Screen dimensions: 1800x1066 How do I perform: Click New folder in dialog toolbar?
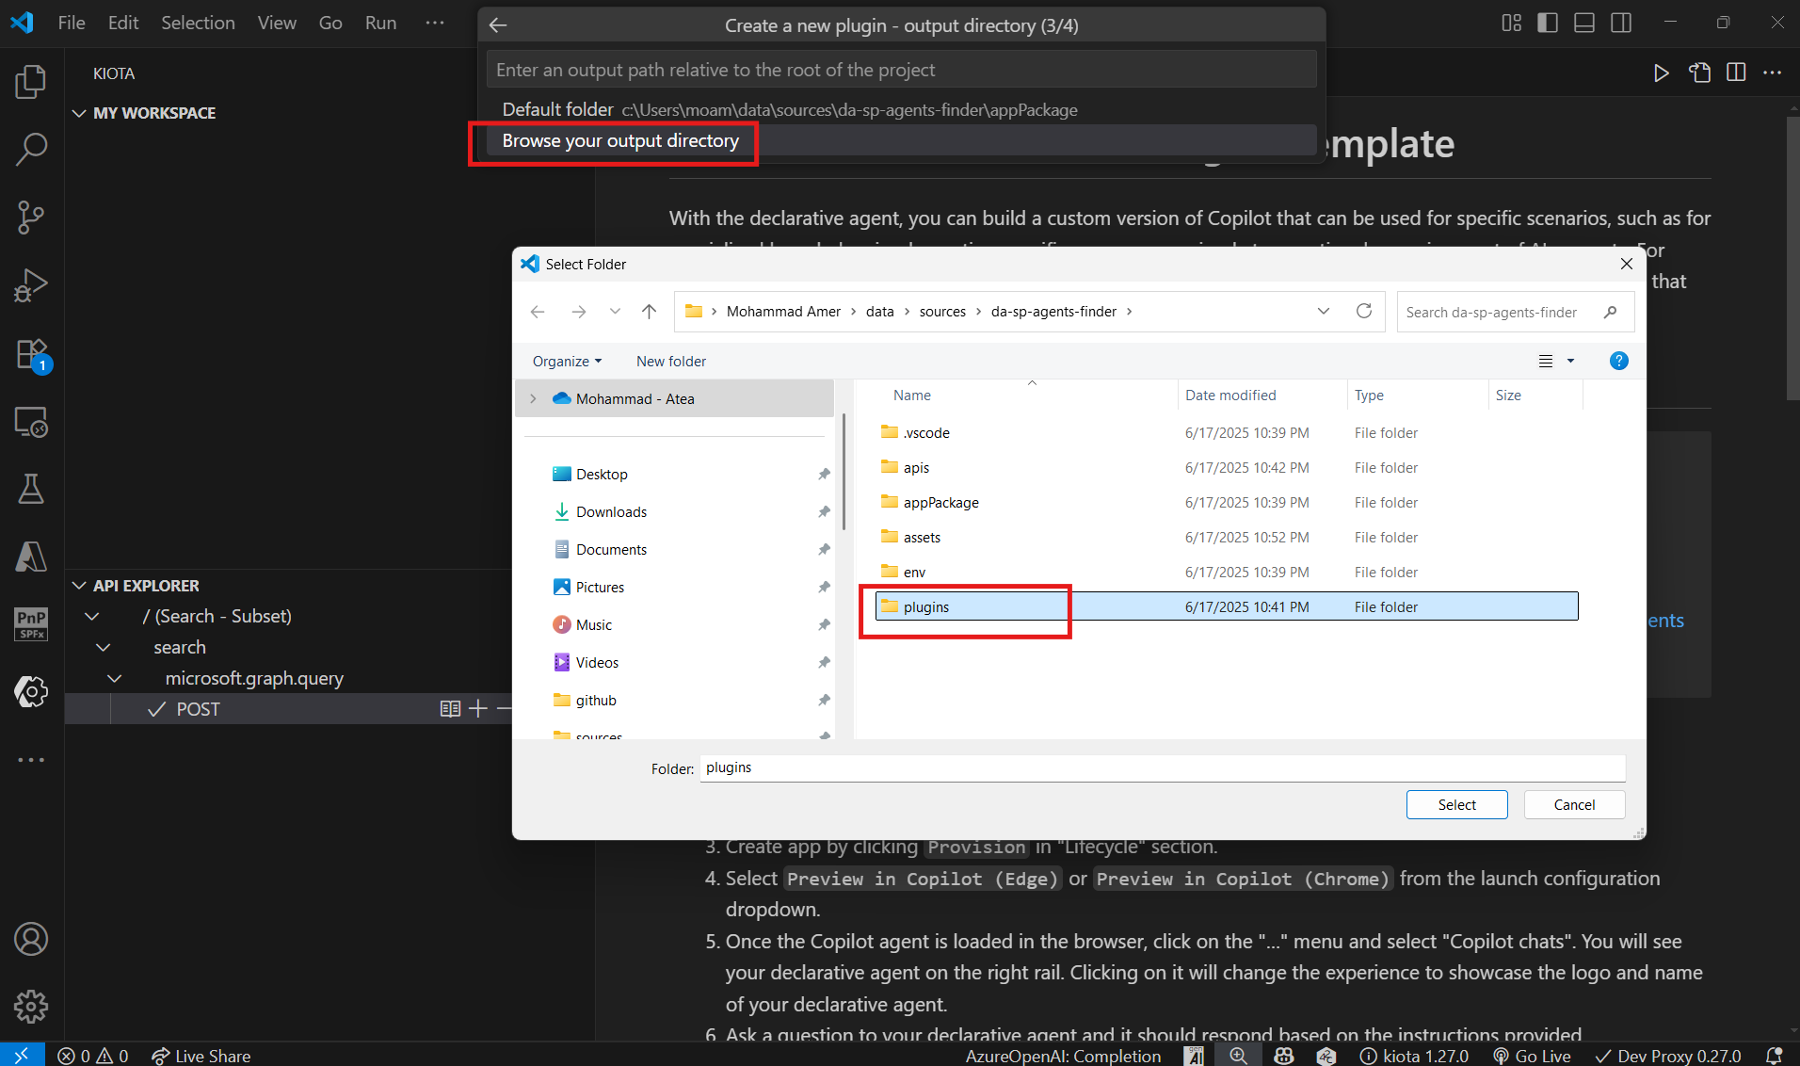671,362
